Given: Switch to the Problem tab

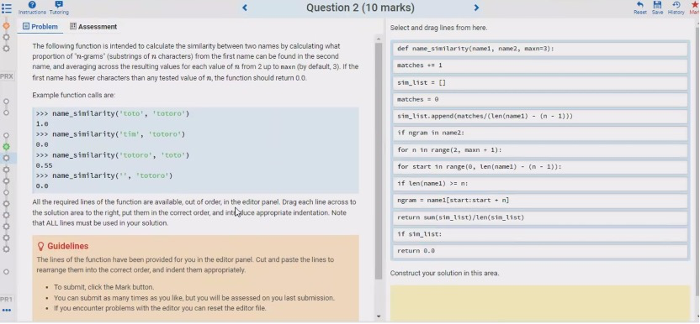Looking at the screenshot, I should point(40,27).
